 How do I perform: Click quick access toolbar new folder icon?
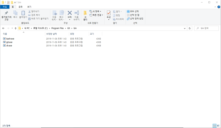coord(12,2)
